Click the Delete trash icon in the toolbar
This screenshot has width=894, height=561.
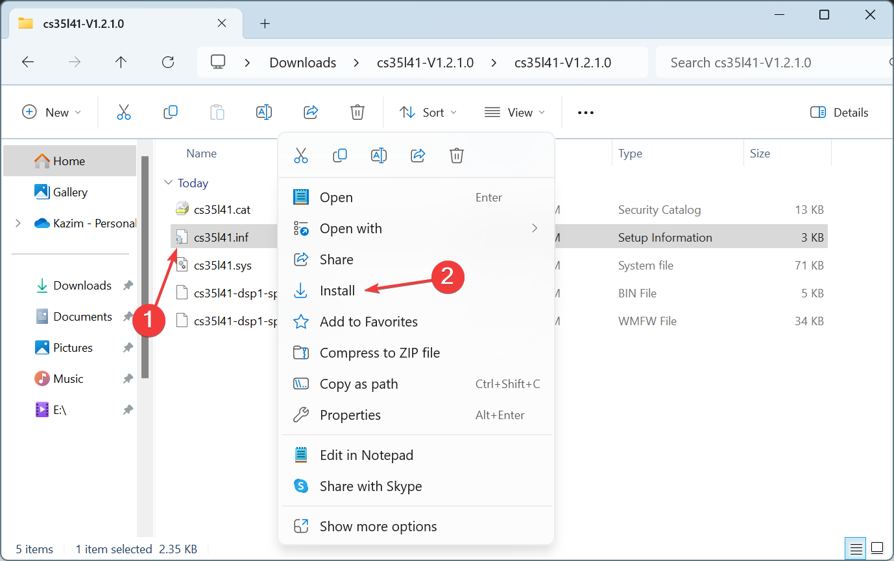point(357,112)
